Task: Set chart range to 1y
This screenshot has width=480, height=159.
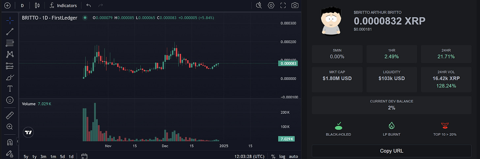Action: tap(35, 157)
